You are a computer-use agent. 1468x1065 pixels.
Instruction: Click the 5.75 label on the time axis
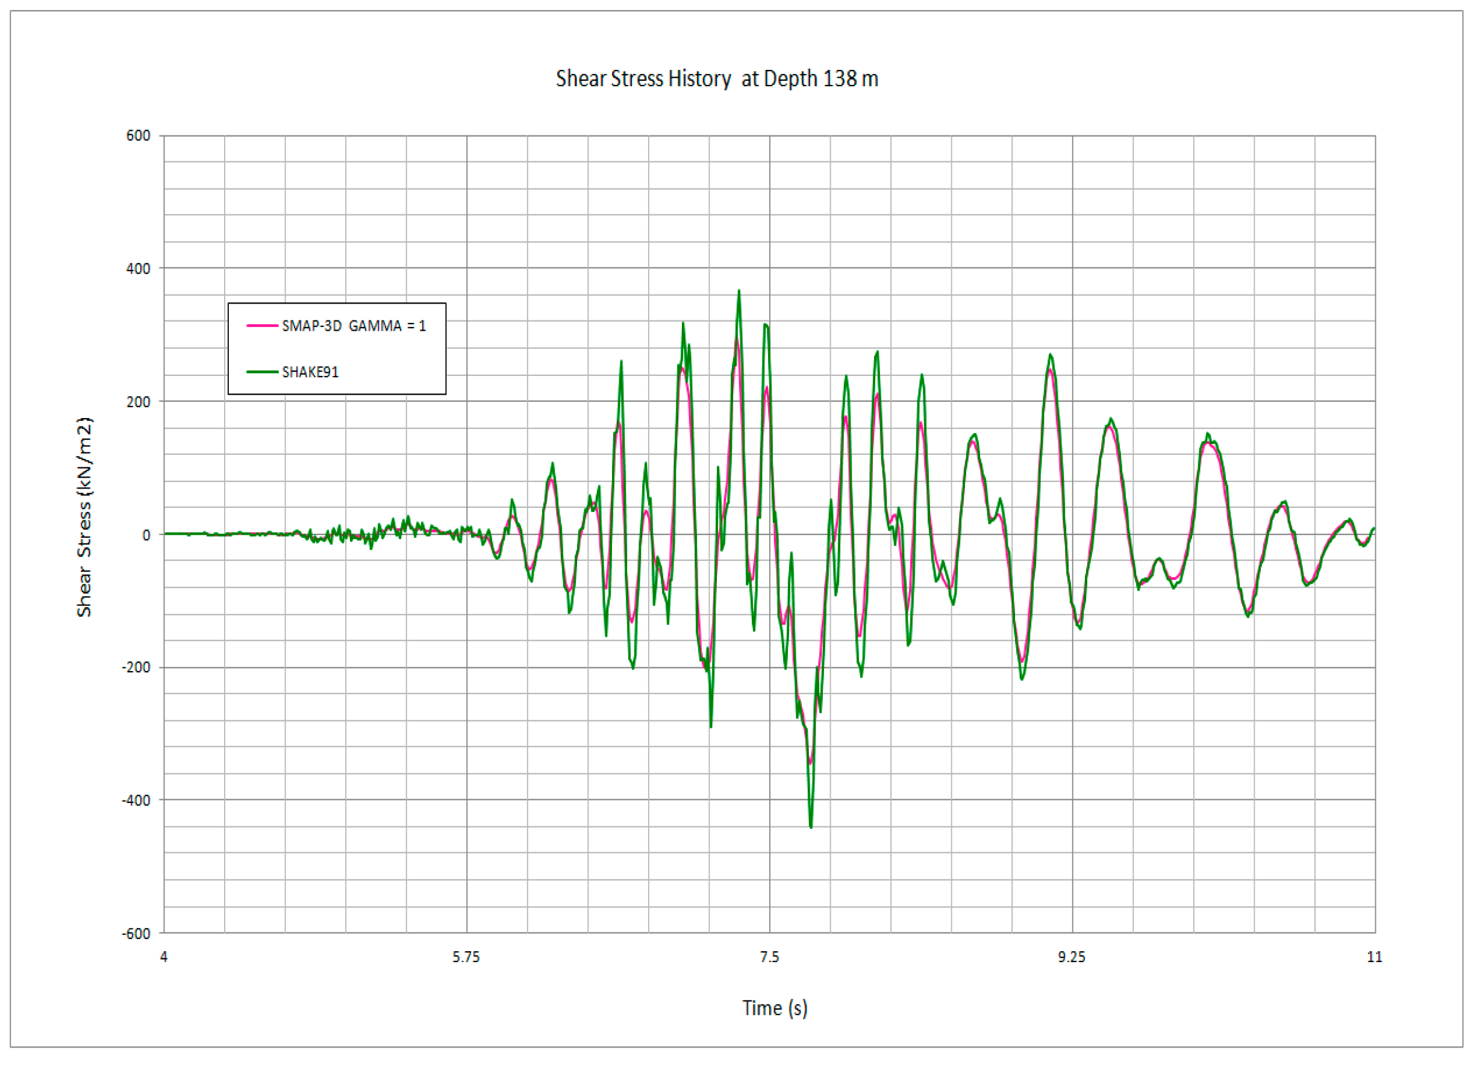tap(466, 957)
